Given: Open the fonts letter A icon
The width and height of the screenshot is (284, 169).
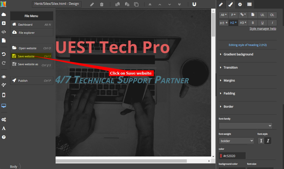Looking at the screenshot, I should pos(4,128).
